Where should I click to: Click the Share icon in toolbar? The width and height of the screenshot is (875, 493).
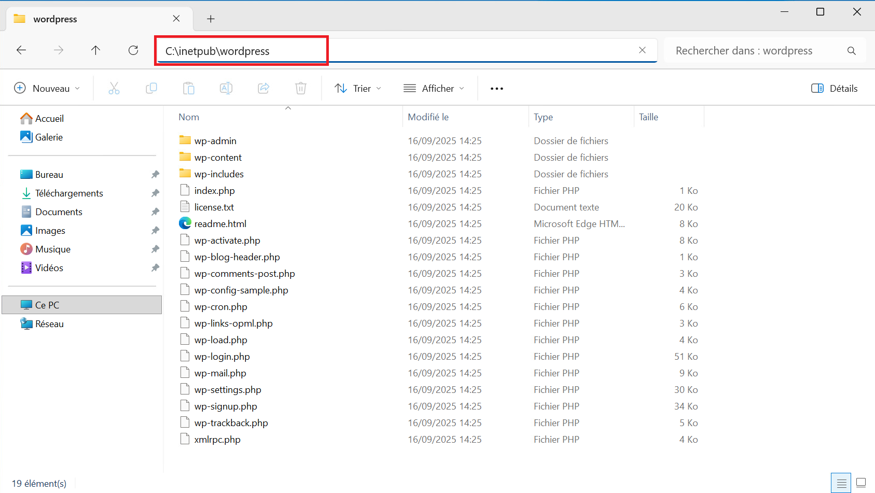[263, 88]
